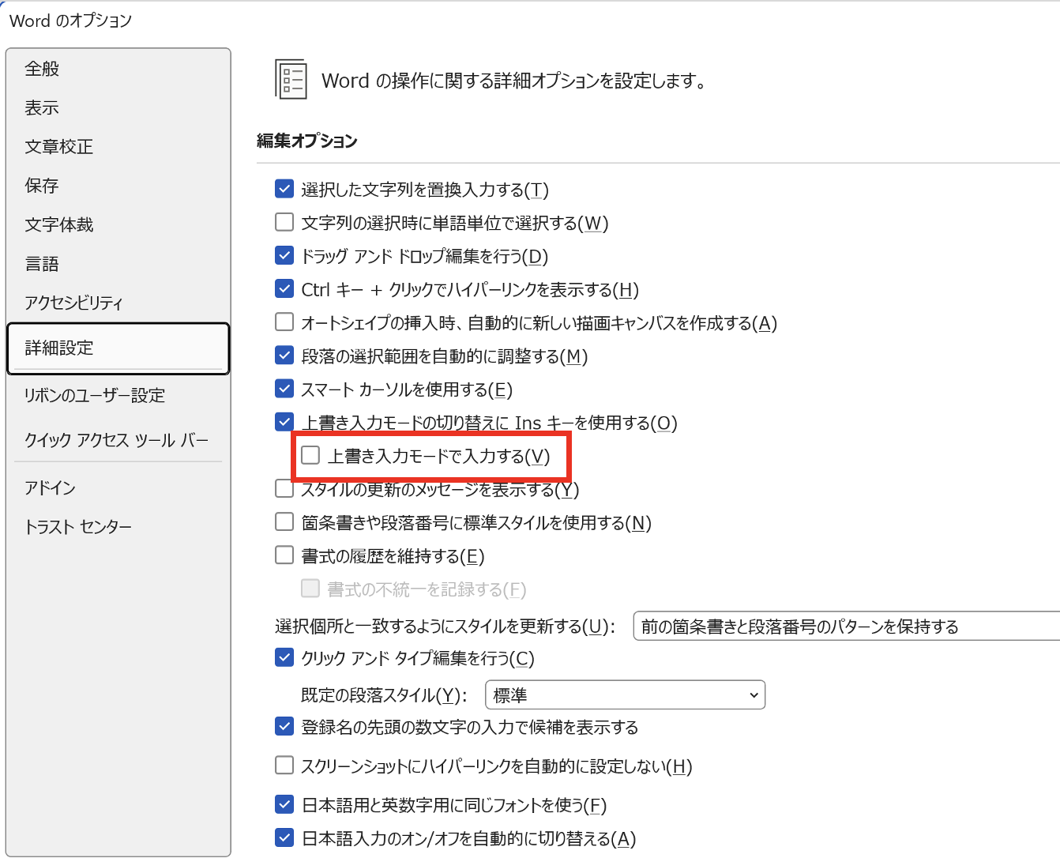Disable ドラッグ アンド ドロップ編集を行う option
Image resolution: width=1060 pixels, height=858 pixels.
point(284,255)
